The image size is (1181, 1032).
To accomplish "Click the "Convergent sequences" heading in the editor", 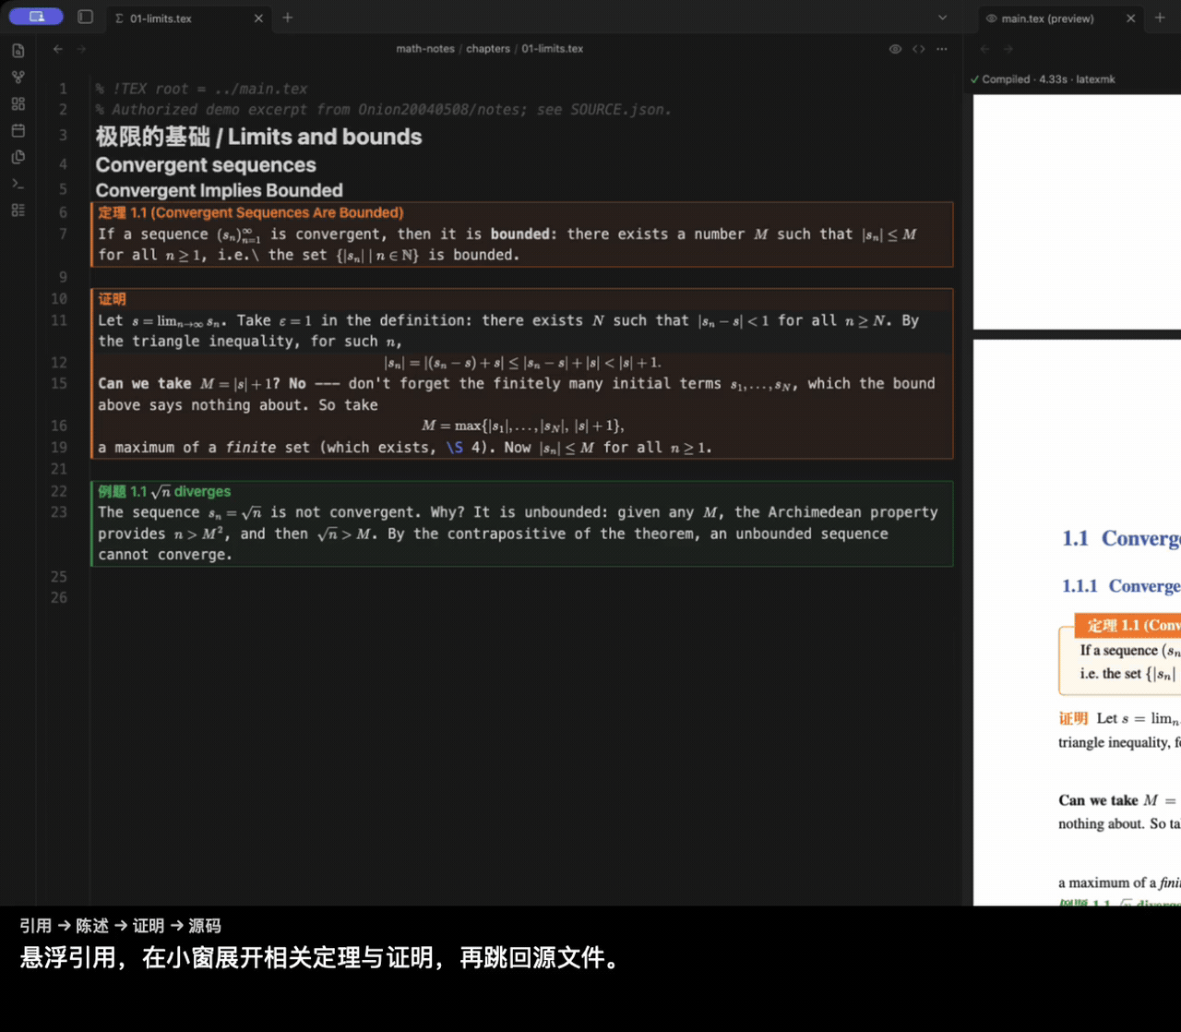I will click(206, 165).
